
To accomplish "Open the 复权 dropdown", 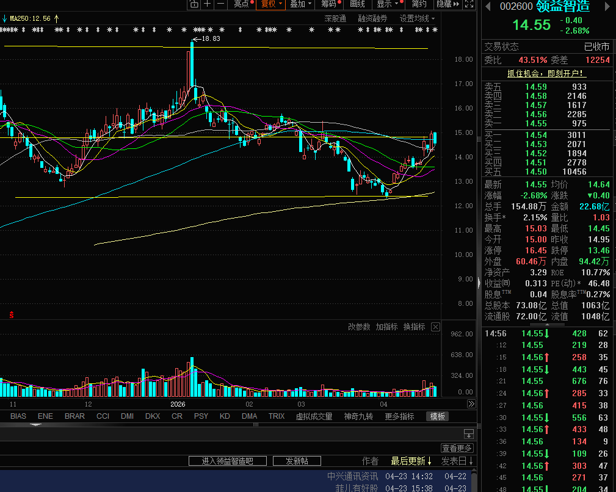I will 272,4.
